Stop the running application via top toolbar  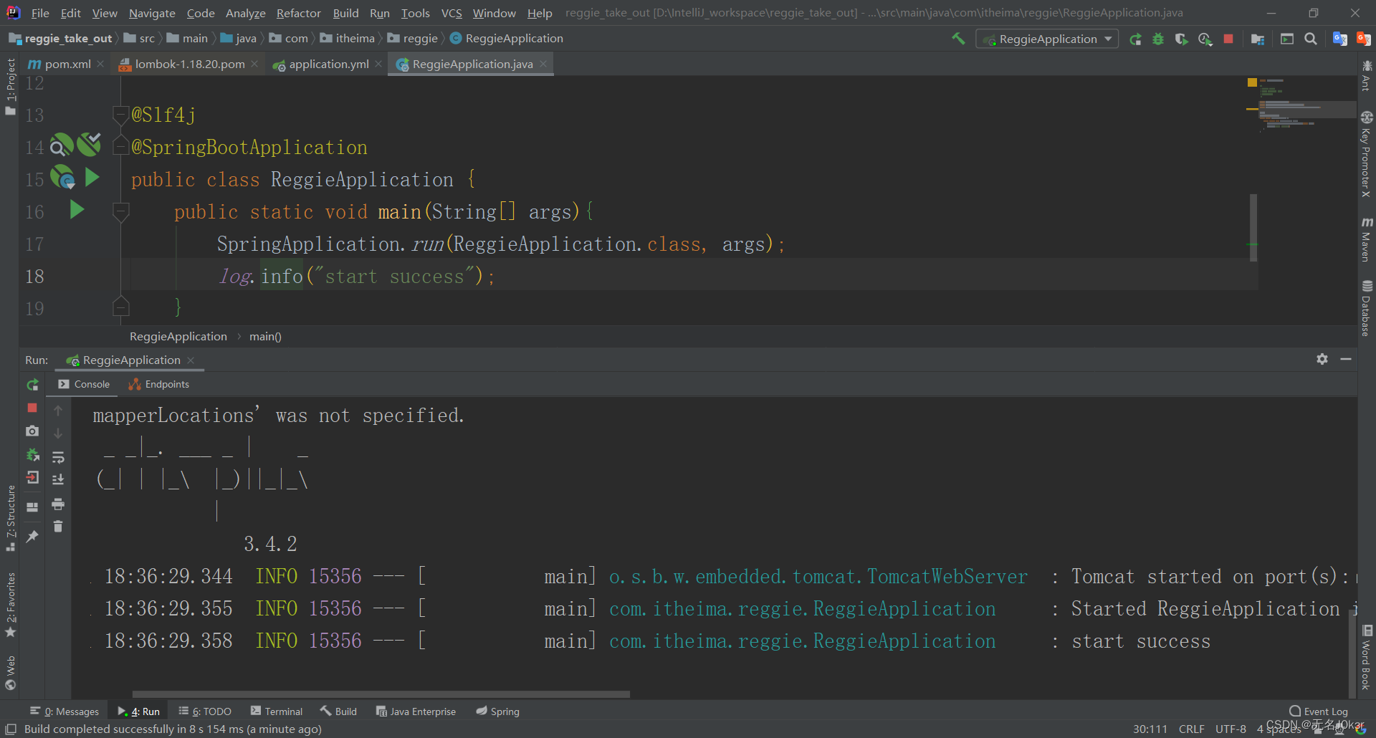pos(1228,39)
